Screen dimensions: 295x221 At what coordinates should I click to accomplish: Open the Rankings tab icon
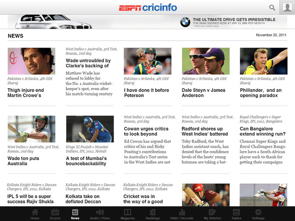[153, 212]
